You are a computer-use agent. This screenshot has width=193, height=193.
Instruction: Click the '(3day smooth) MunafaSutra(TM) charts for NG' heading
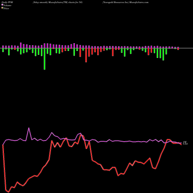point(58,2)
